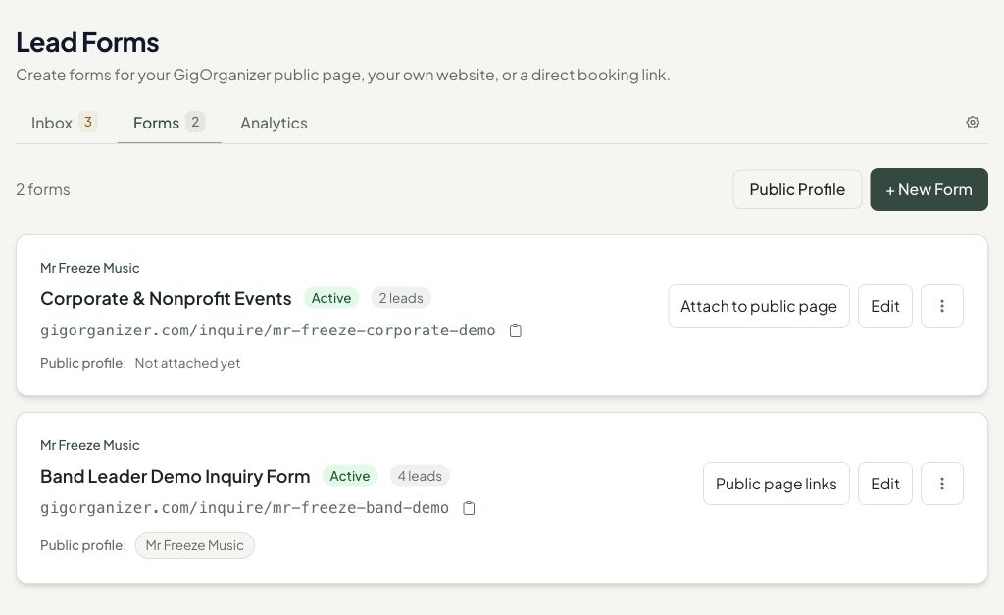The image size is (1004, 615).
Task: Click the gigorganizer.com/inquire/mr-freeze-band-demo URL
Action: click(244, 508)
